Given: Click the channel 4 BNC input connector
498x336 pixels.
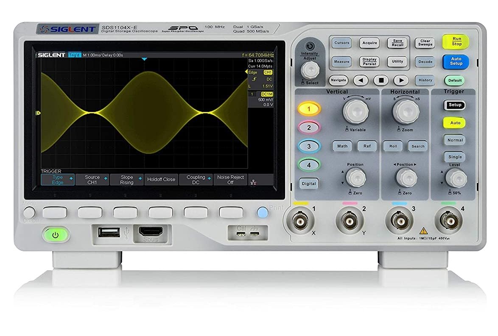Looking at the screenshot, I should click(449, 221).
